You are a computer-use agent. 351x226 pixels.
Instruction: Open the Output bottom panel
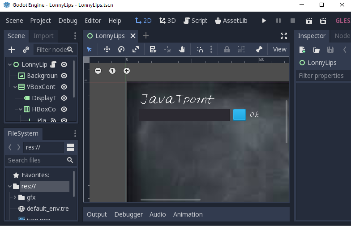pyautogui.click(x=97, y=214)
